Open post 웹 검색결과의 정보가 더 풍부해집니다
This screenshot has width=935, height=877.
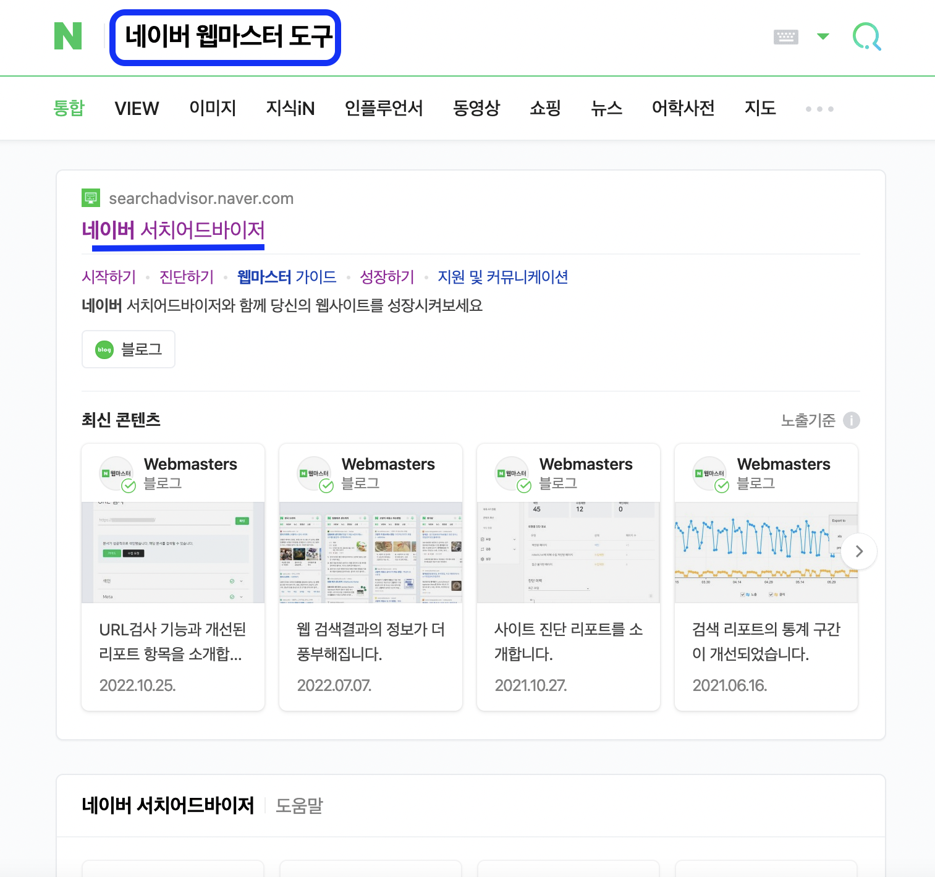pyautogui.click(x=371, y=642)
